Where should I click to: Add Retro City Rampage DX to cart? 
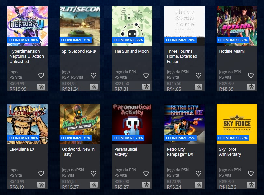(x=199, y=185)
